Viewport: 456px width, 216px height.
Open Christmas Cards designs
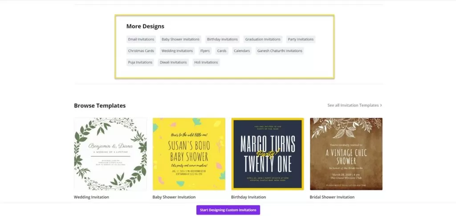[x=141, y=51]
